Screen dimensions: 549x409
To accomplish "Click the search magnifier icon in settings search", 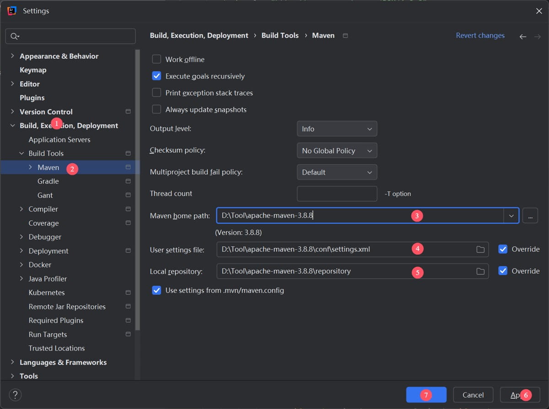I will pos(15,37).
